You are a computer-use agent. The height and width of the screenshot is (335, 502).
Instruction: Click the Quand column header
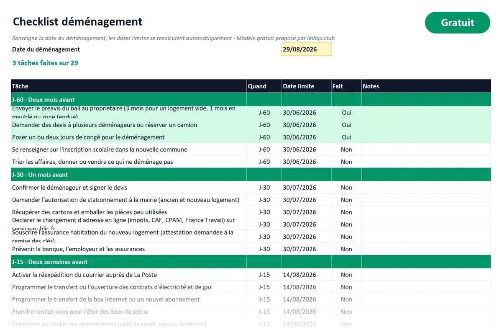[264, 86]
